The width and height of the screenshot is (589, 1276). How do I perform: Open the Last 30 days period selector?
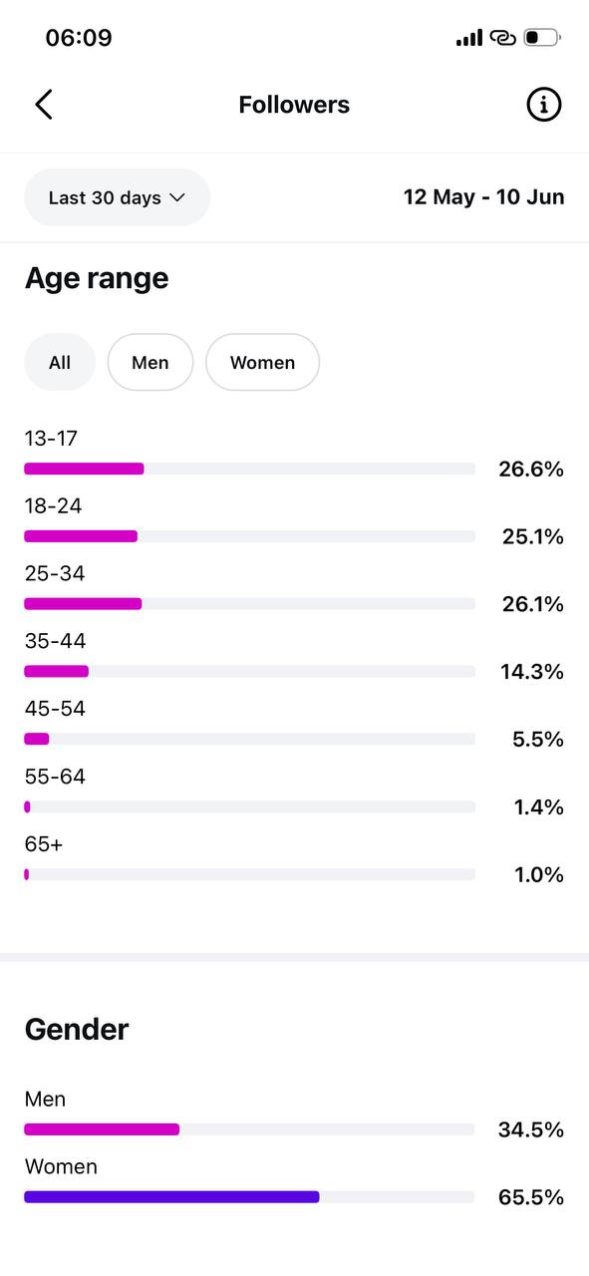pos(117,197)
